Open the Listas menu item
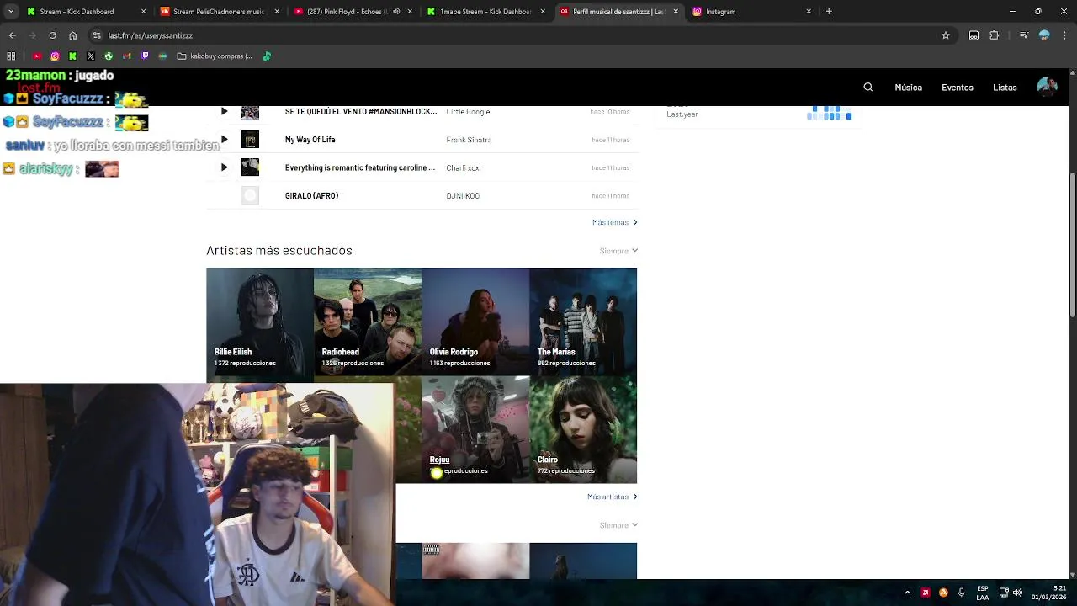 pos(1005,88)
